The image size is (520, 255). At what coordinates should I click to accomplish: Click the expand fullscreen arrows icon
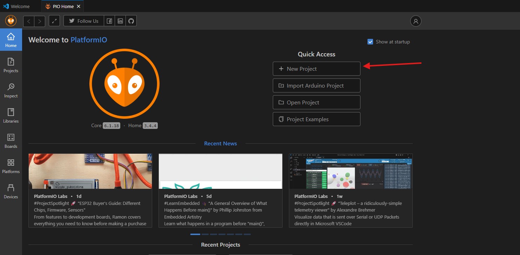[x=54, y=21]
